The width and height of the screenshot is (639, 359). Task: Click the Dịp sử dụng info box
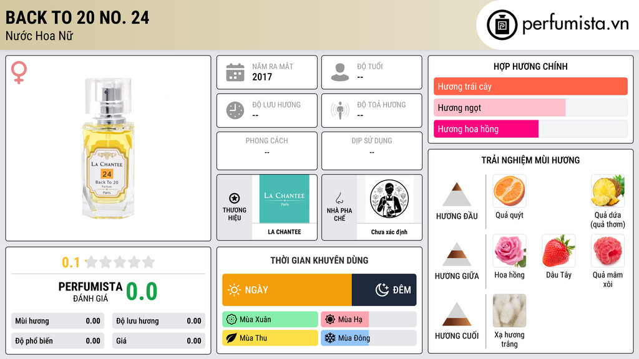click(x=372, y=151)
